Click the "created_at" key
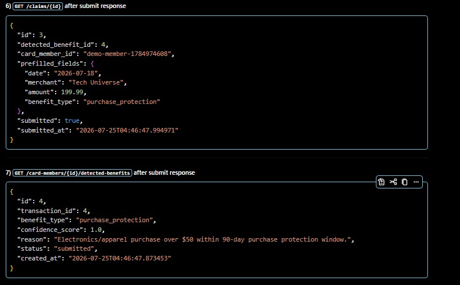This screenshot has width=460, height=285. (x=39, y=258)
